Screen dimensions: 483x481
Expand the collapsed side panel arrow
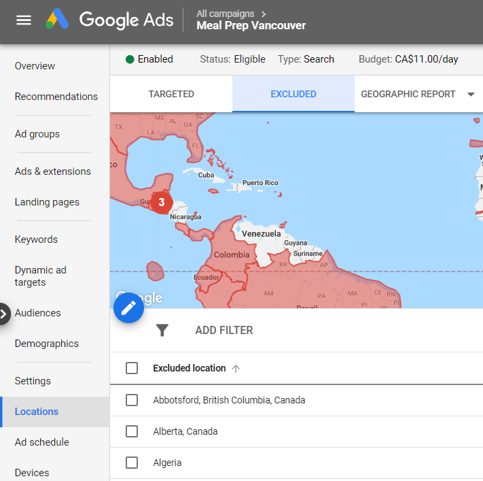point(4,314)
